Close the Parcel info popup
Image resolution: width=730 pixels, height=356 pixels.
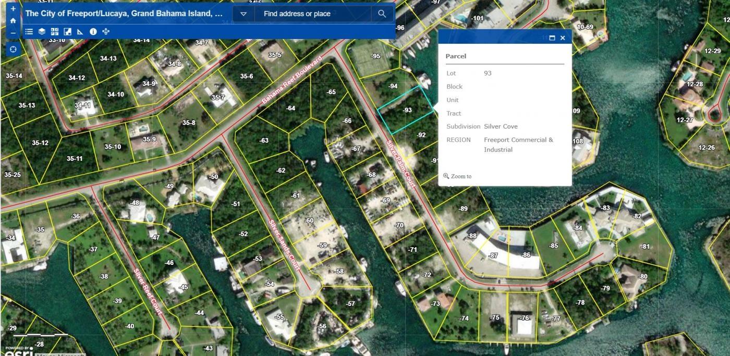[563, 38]
